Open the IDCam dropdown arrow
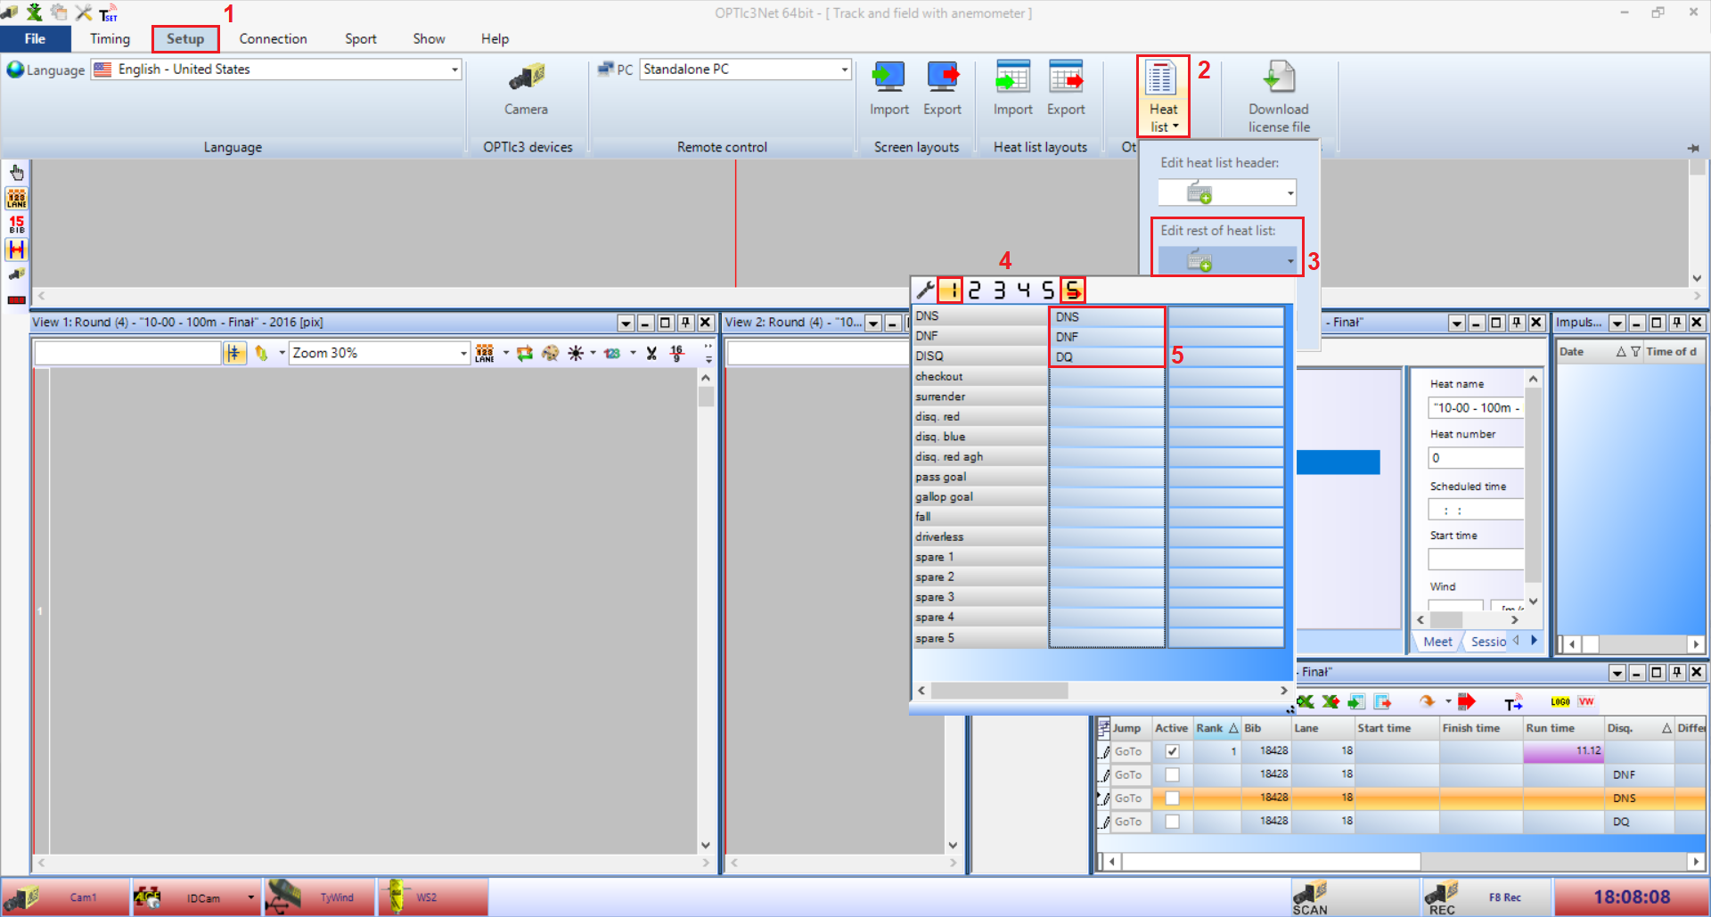1711x917 pixels. [x=250, y=897]
